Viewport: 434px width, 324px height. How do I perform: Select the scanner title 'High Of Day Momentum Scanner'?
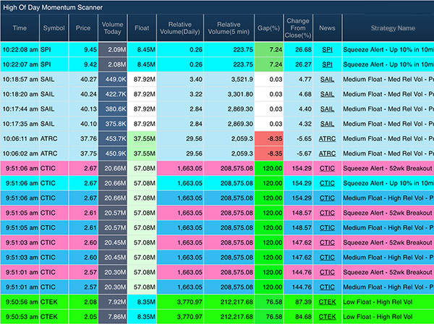tap(53, 7)
